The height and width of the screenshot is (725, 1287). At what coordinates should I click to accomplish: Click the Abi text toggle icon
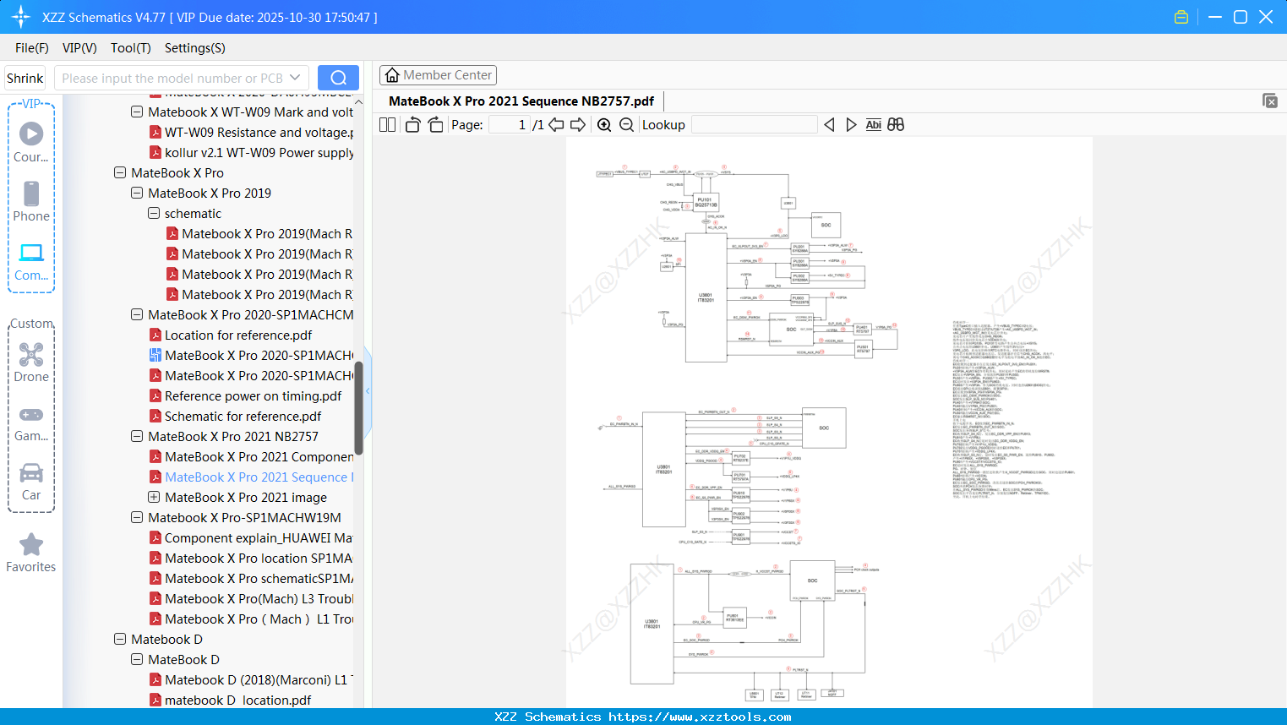[x=874, y=125]
